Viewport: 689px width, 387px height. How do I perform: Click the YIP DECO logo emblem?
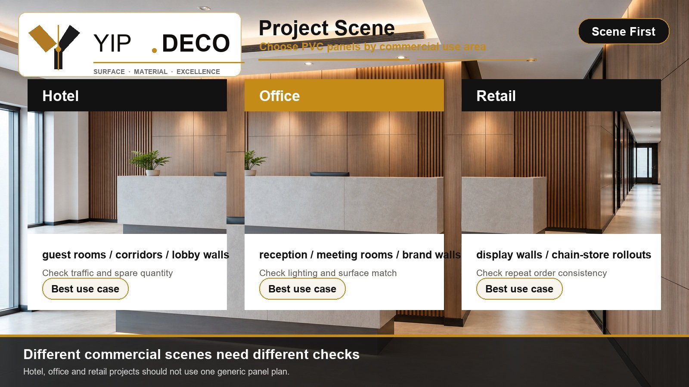pyautogui.click(x=54, y=46)
